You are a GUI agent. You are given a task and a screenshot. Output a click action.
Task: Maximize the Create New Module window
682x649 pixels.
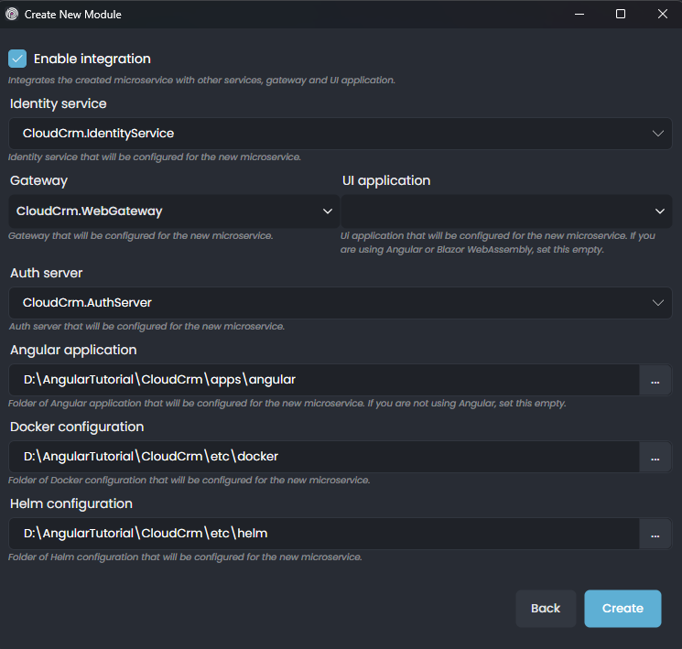tap(621, 15)
